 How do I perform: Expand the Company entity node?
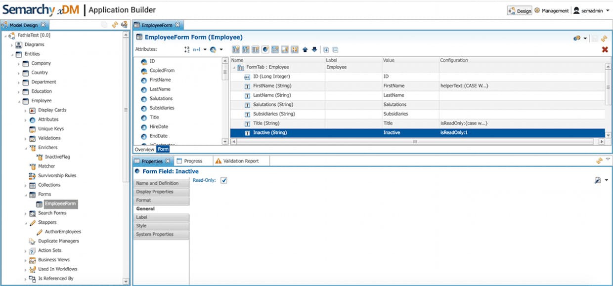click(x=19, y=63)
